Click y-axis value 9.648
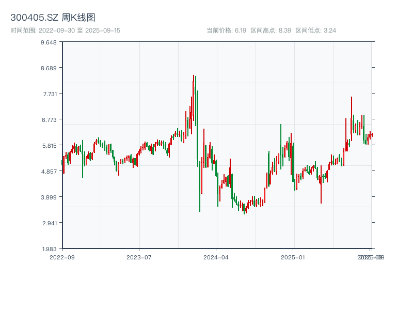 coord(49,42)
